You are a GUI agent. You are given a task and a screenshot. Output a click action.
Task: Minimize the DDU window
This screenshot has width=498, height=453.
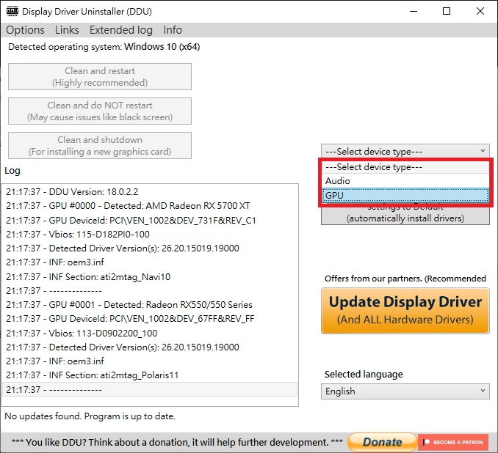click(x=414, y=12)
